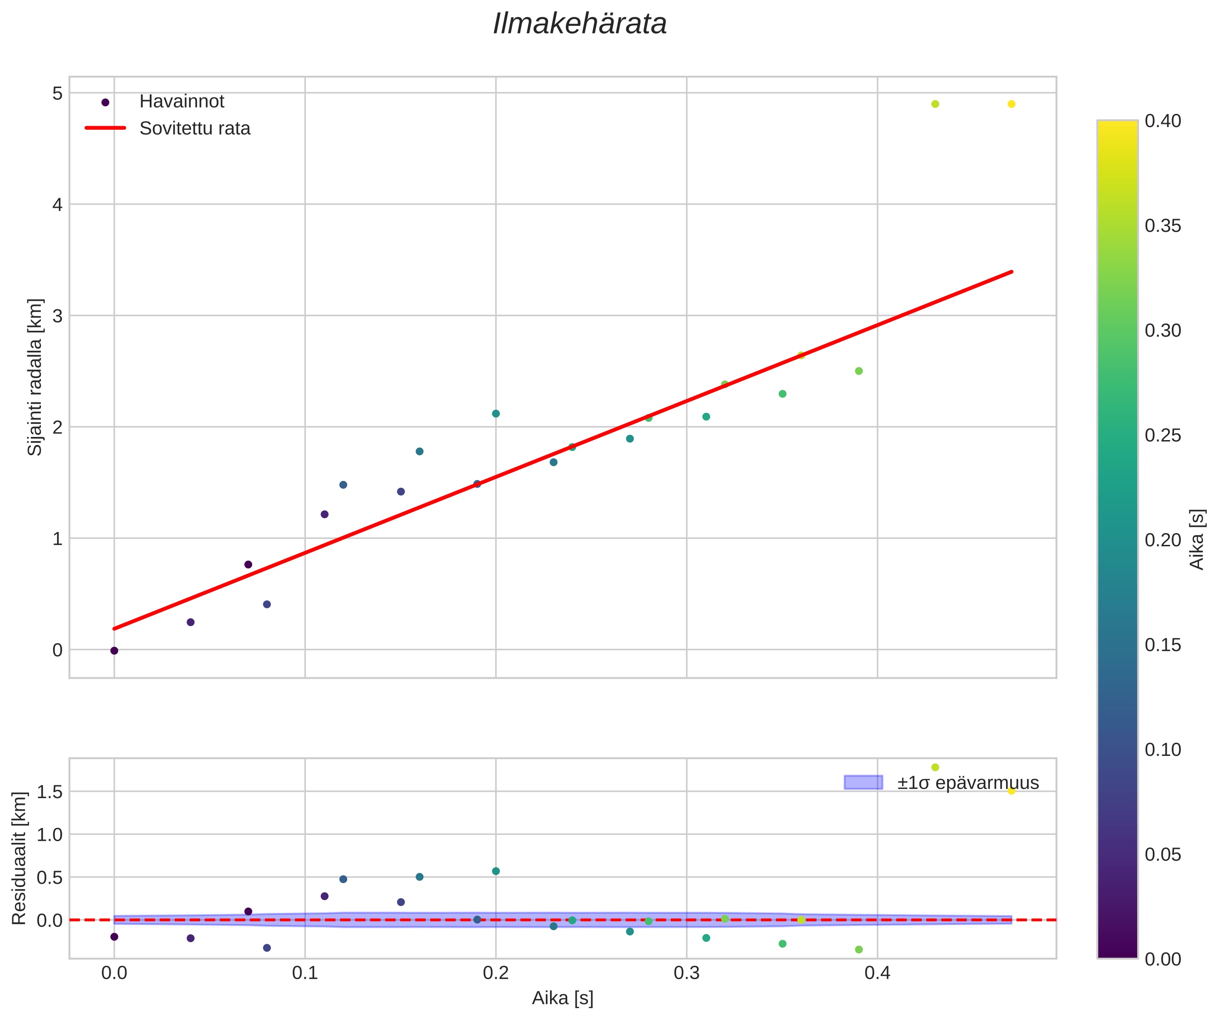Click the 0.3 tick label on x-axis
Image resolution: width=1218 pixels, height=1019 pixels.
click(x=686, y=973)
